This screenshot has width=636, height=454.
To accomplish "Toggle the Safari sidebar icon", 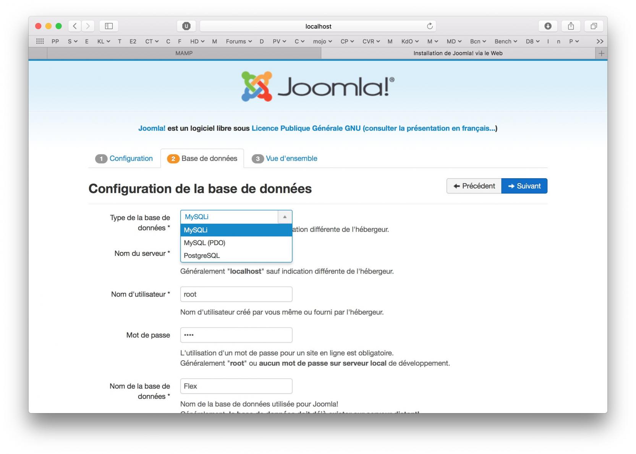I will 109,26.
